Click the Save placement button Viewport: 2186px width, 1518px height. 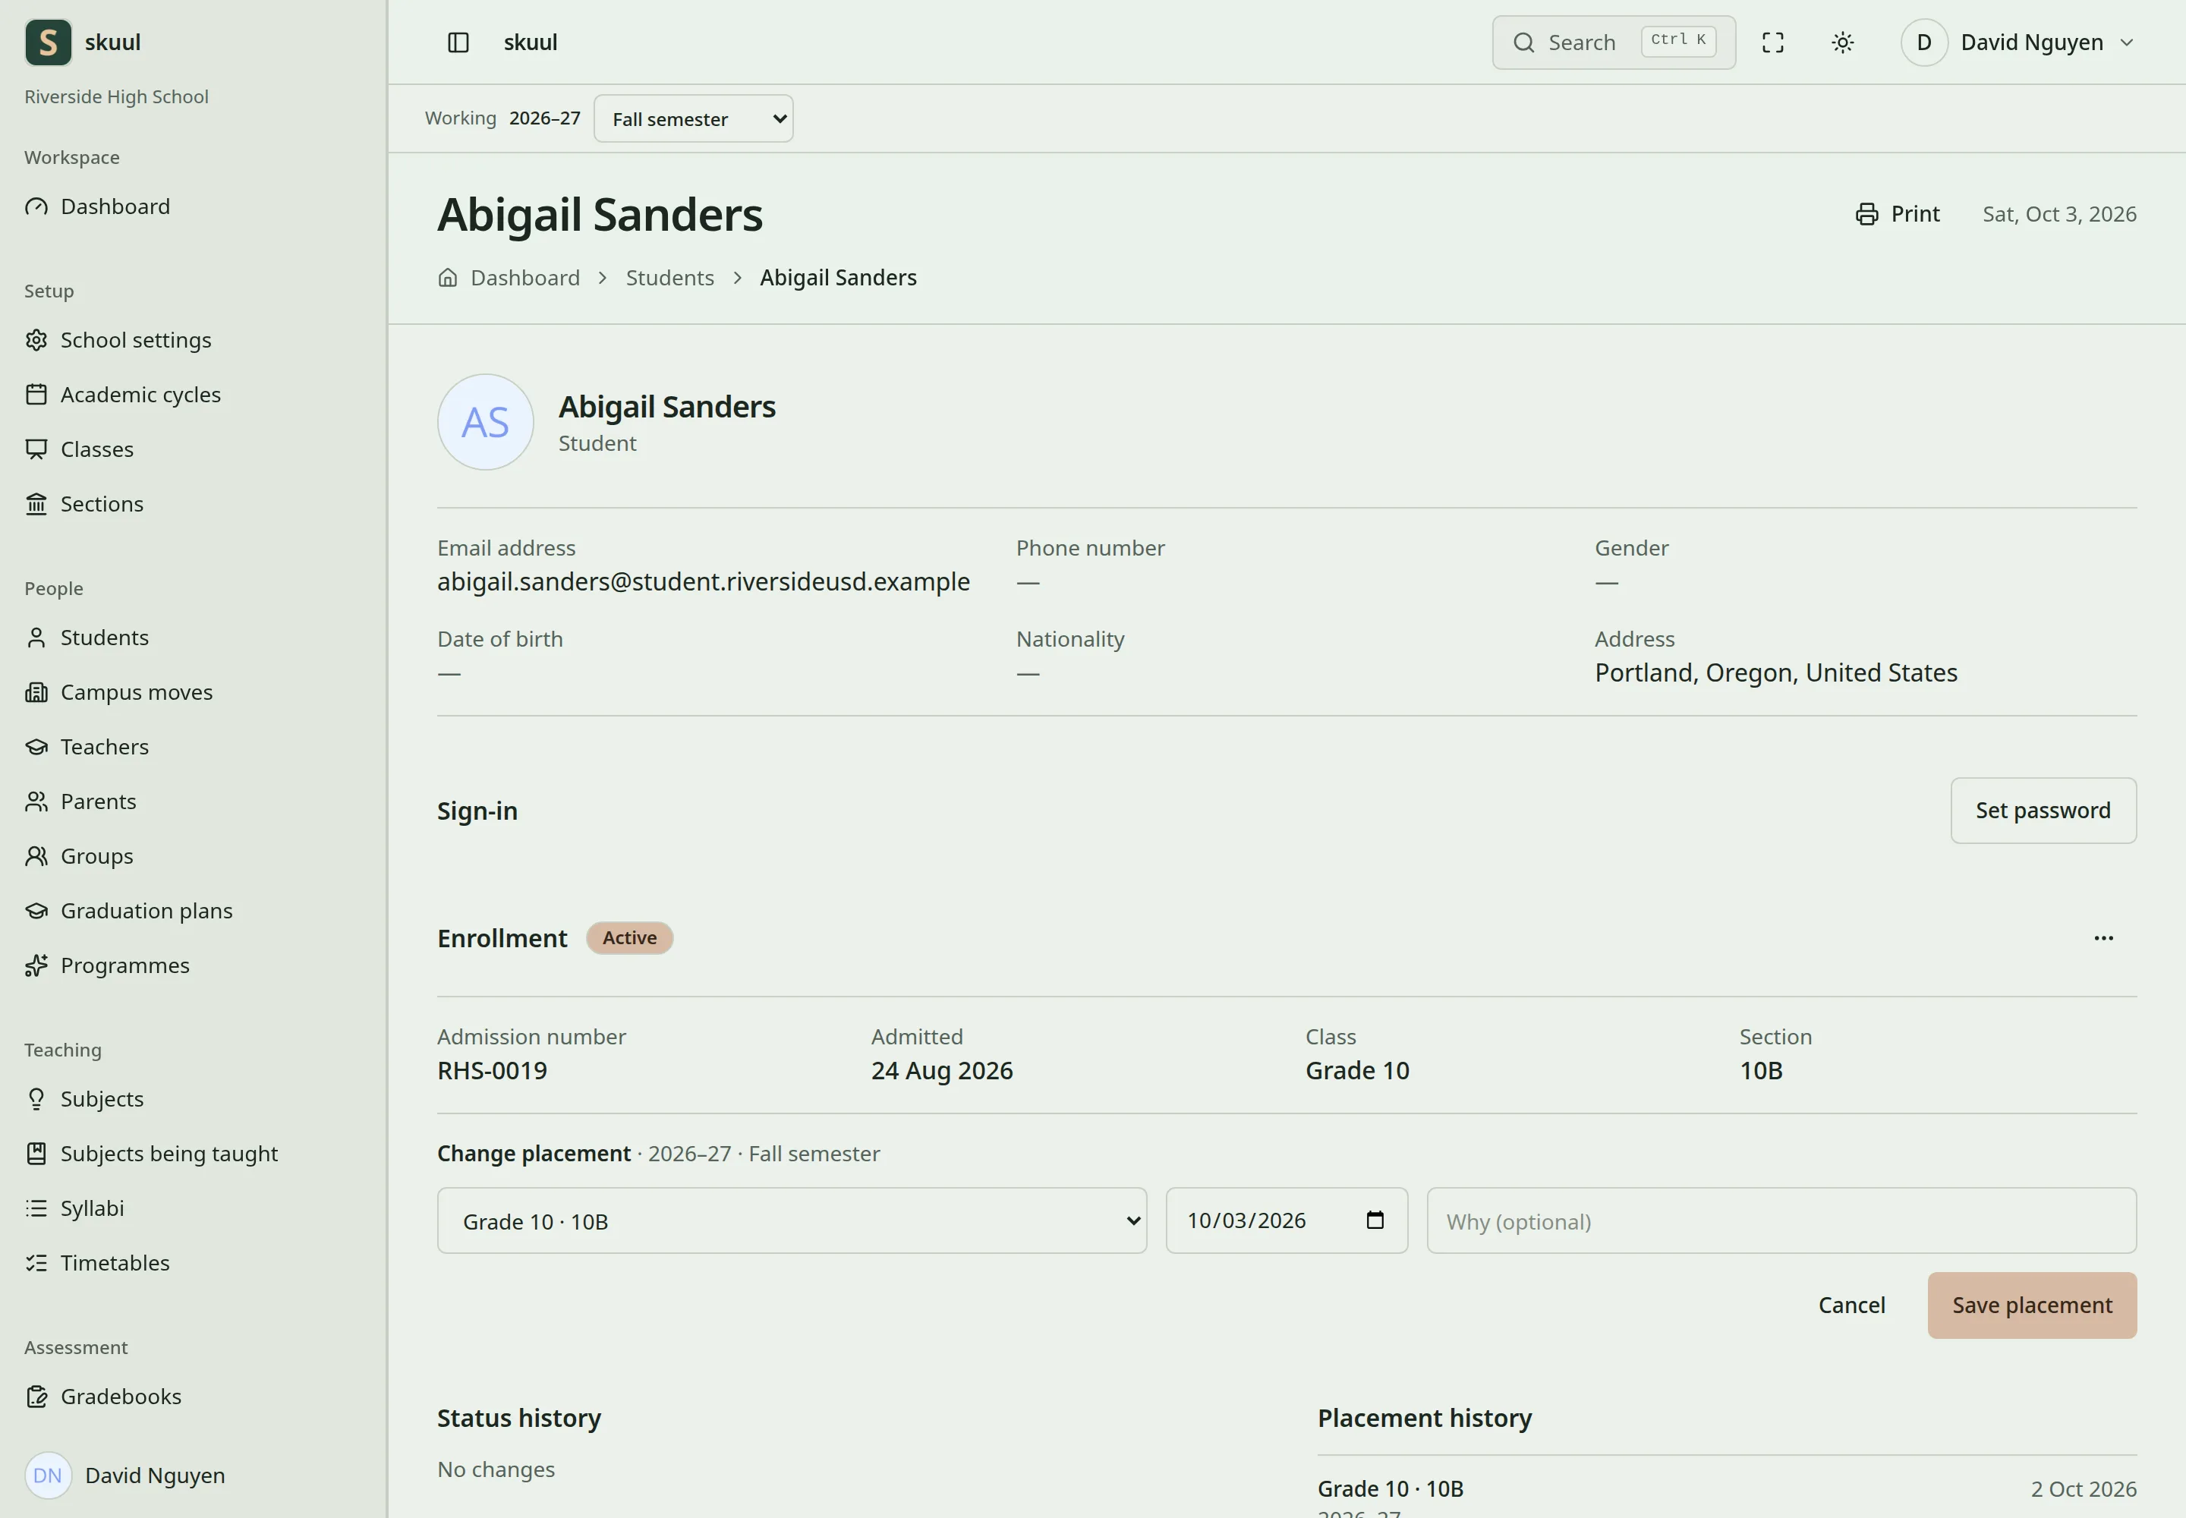[2032, 1305]
